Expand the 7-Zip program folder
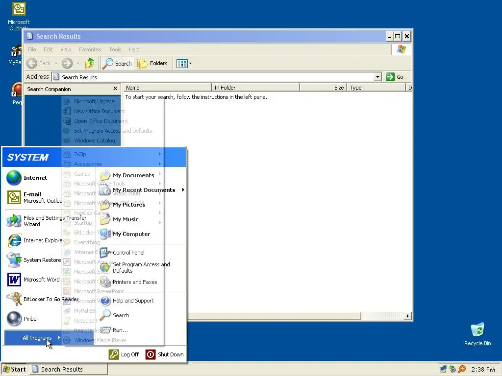This screenshot has width=502, height=376. tap(112, 154)
